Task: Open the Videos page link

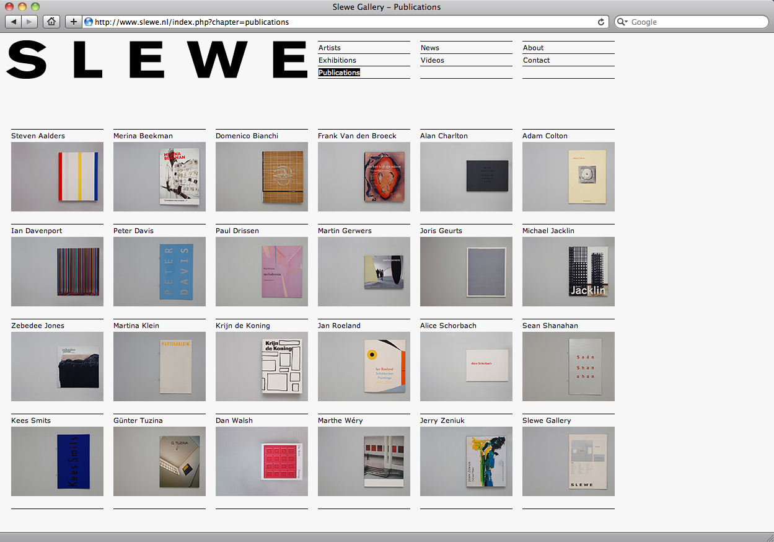Action: tap(433, 60)
